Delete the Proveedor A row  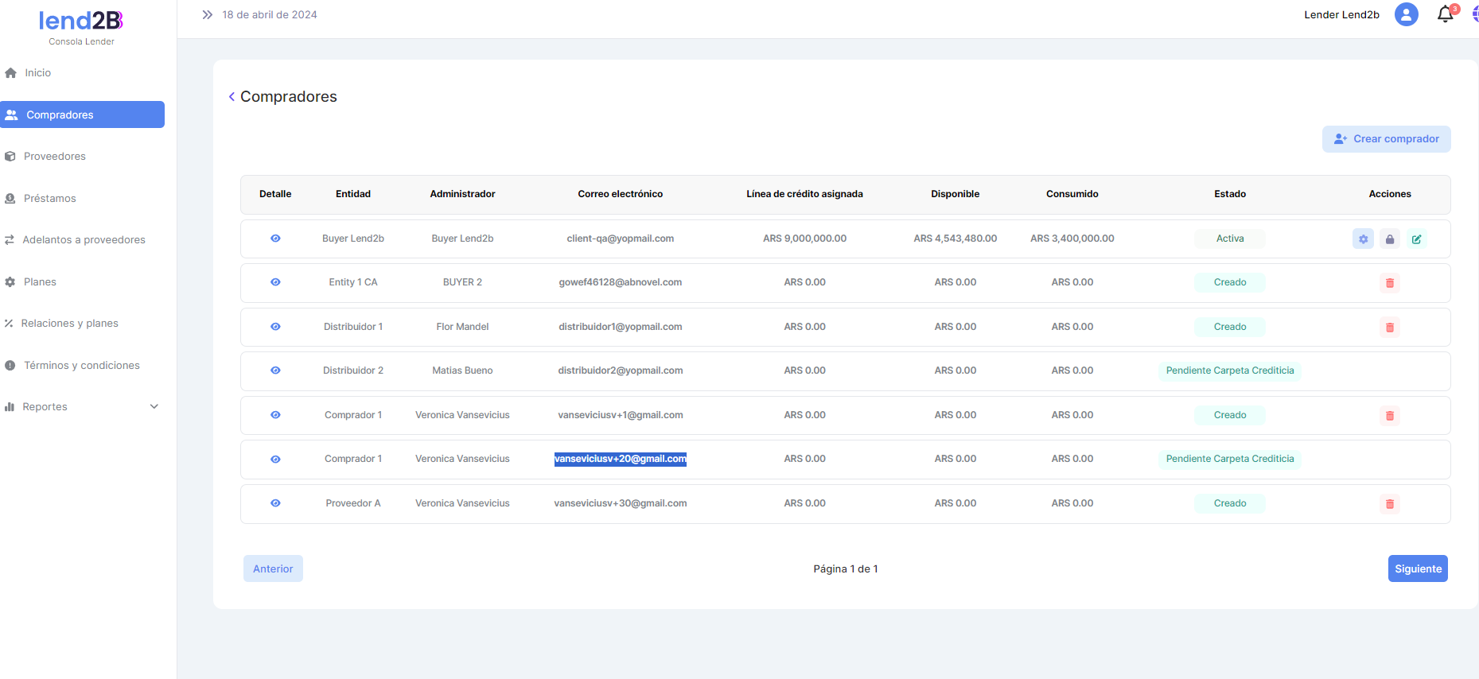pos(1390,504)
